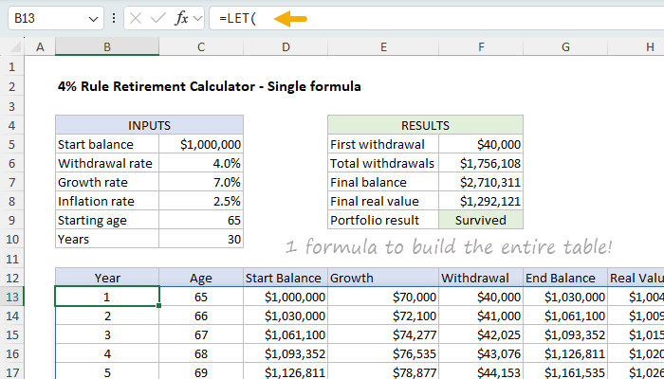Select active cell B13 with year 1
Image resolution: width=664 pixels, height=379 pixels.
click(107, 297)
